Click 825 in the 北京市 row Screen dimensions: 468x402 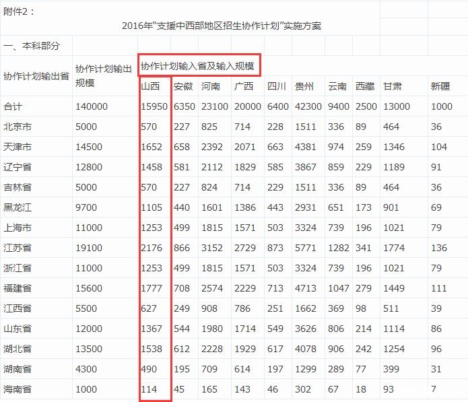(x=209, y=127)
